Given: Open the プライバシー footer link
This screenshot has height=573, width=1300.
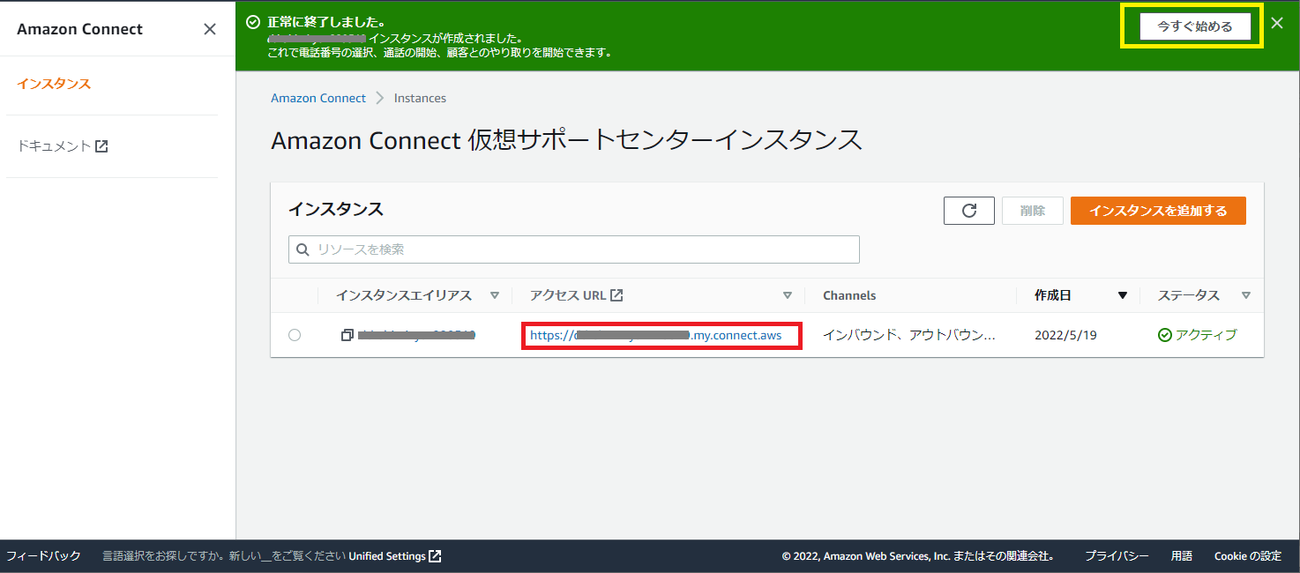Looking at the screenshot, I should pyautogui.click(x=1117, y=556).
